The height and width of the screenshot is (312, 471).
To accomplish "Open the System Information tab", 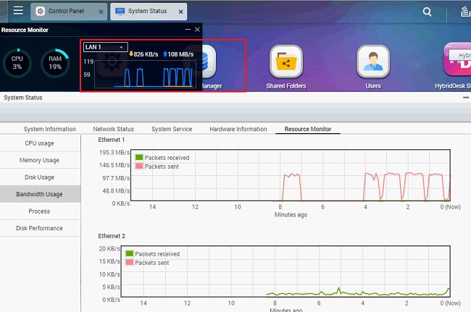I will (x=49, y=129).
